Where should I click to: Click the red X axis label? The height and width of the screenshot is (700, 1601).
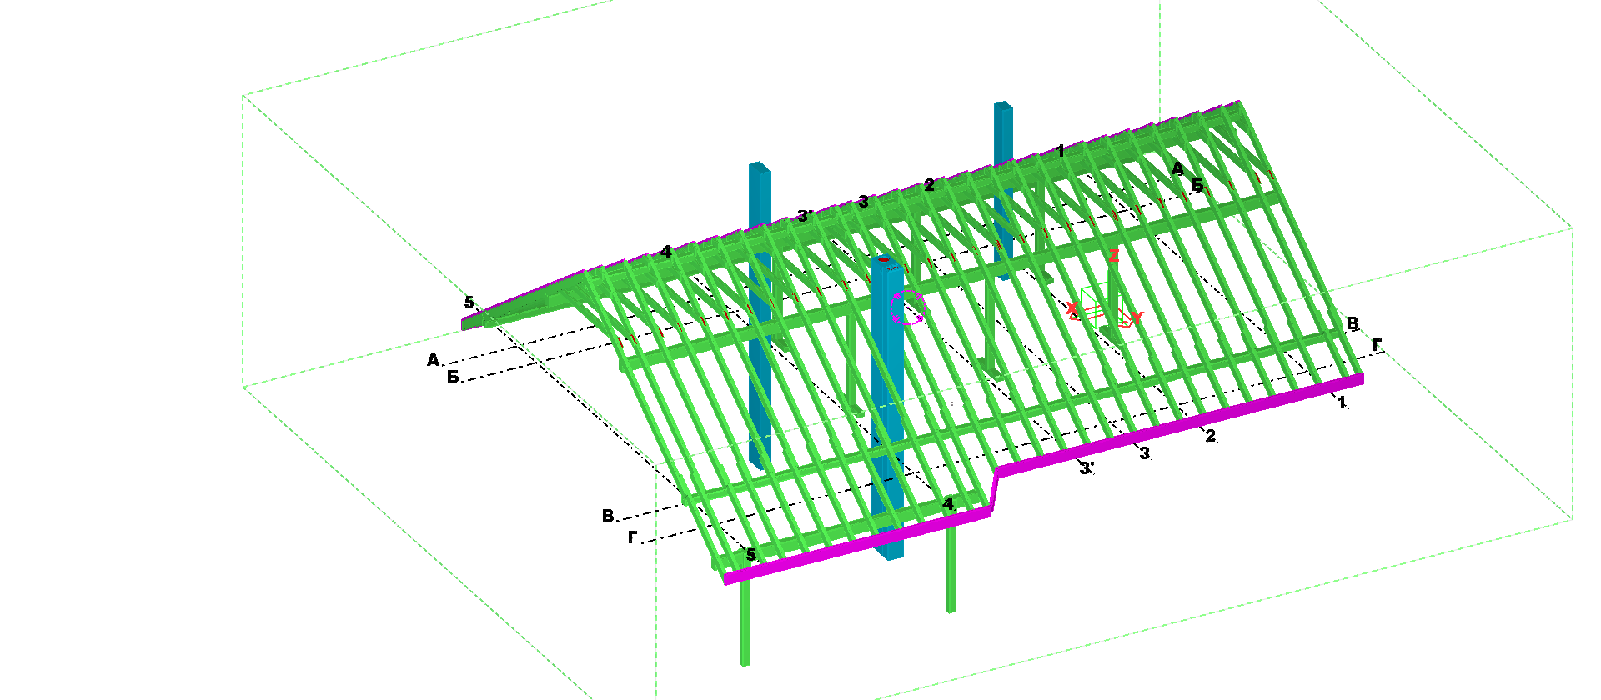pos(1072,309)
